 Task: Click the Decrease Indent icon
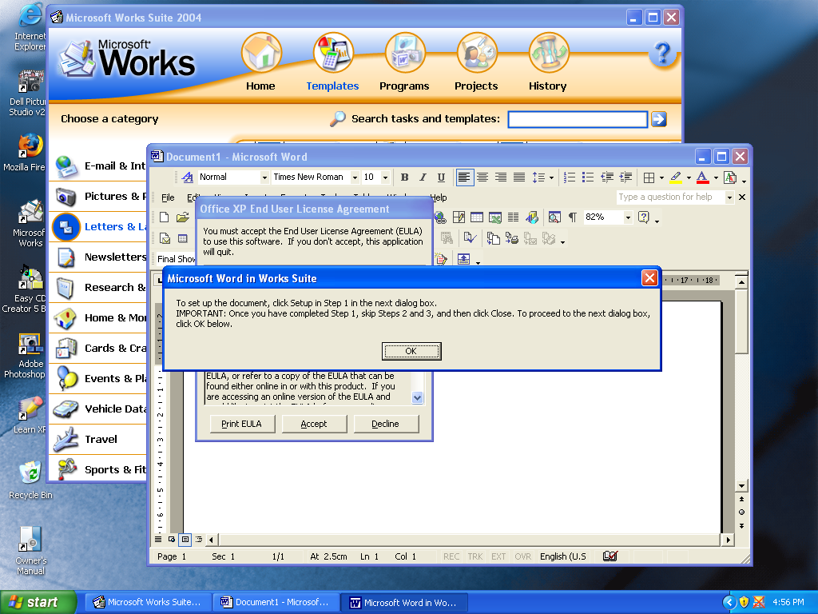pos(607,177)
